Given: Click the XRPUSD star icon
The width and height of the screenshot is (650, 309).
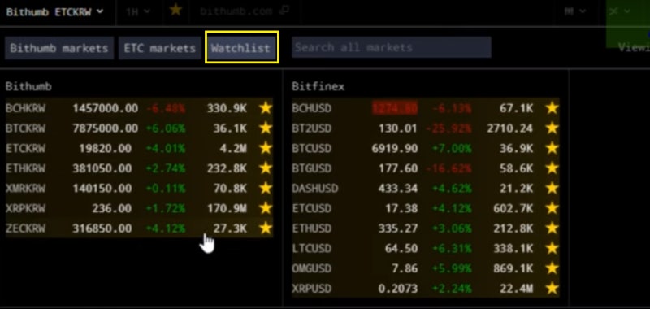Looking at the screenshot, I should coord(552,288).
